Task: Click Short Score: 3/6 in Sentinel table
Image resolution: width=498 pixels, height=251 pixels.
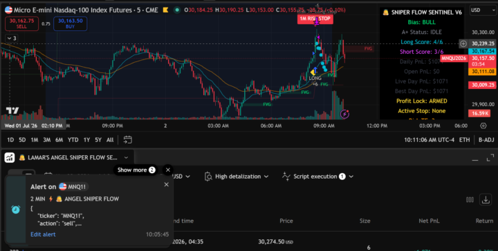Action: [x=422, y=52]
